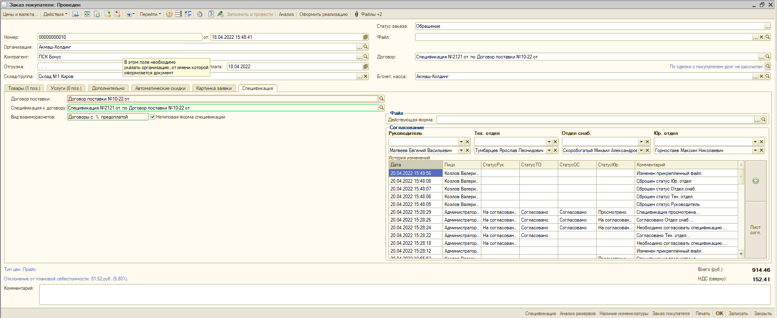Select history row dated 20.04.2022 15:48:08
Image resolution: width=777 pixels, height=318 pixels.
point(564,181)
